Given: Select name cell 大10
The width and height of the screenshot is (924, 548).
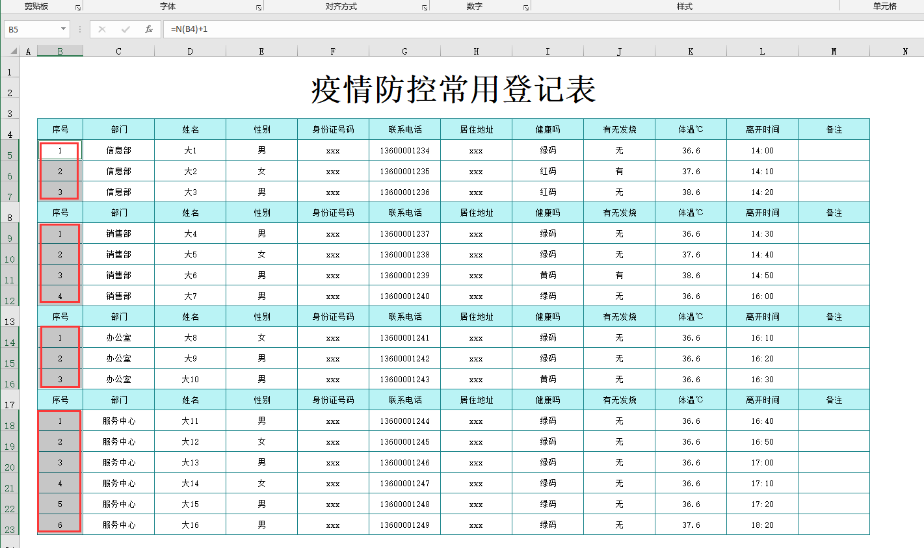Looking at the screenshot, I should (190, 379).
